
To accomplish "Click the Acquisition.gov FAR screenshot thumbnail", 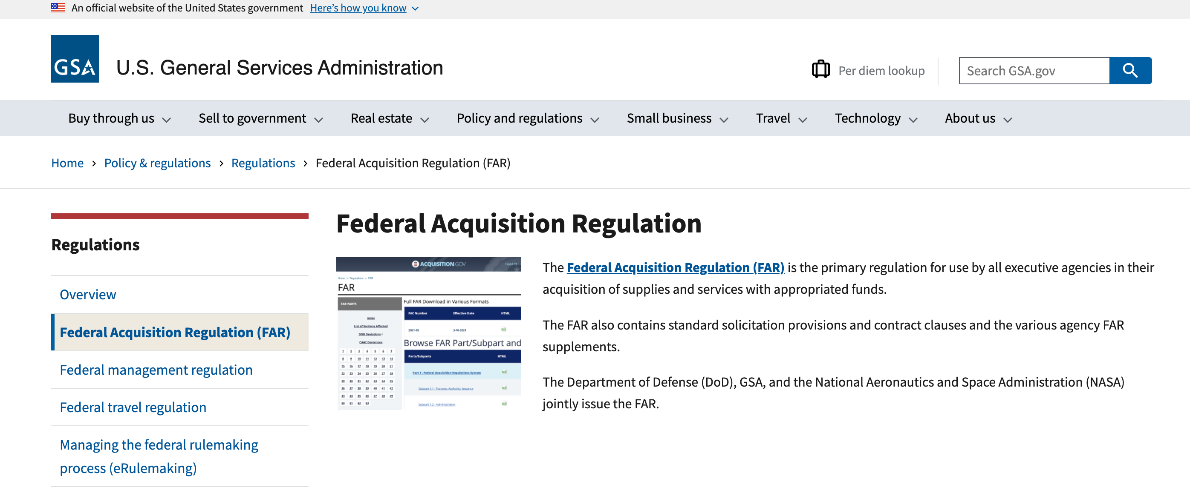I will (428, 333).
